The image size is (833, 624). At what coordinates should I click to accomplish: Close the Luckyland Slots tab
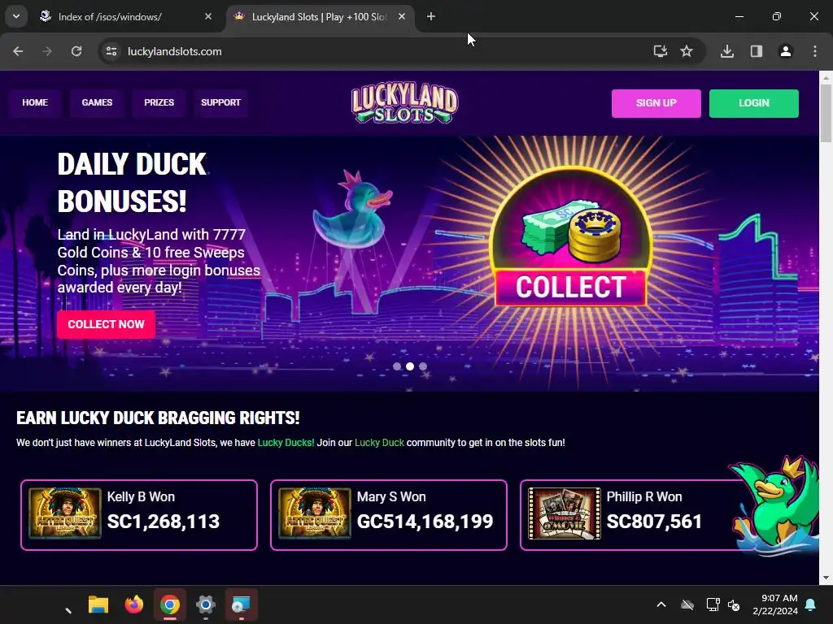point(402,16)
